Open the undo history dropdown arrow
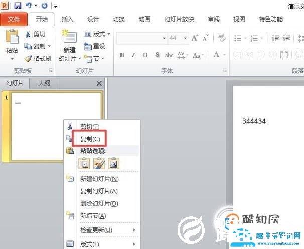Screen dimensions: 304x249 [x=36, y=6]
